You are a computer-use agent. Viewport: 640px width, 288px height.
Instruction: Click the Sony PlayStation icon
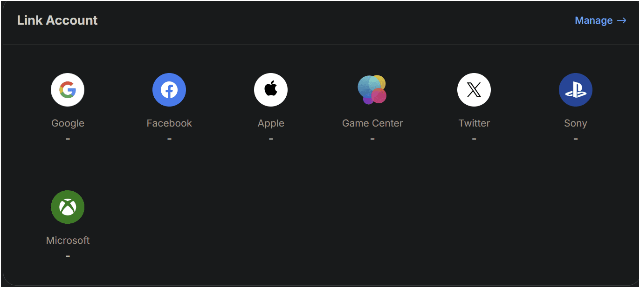coord(575,89)
